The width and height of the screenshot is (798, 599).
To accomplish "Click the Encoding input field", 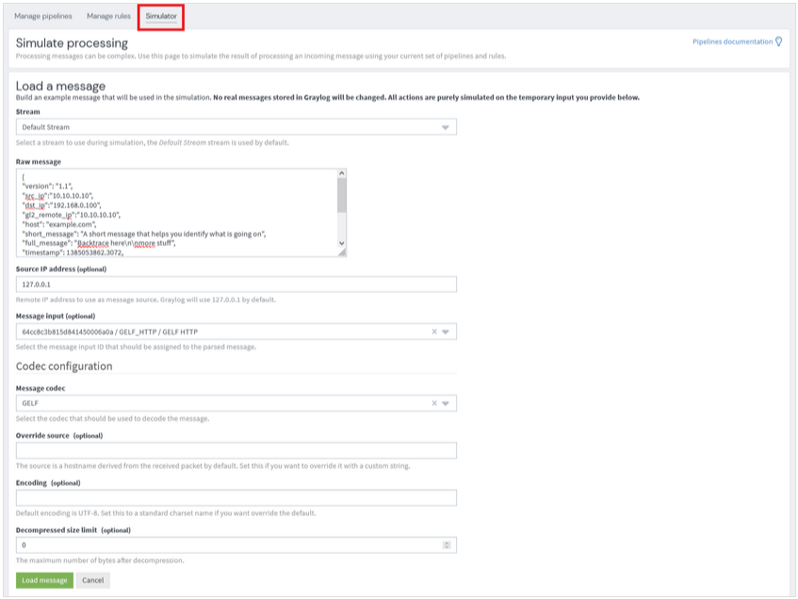I will [x=236, y=497].
